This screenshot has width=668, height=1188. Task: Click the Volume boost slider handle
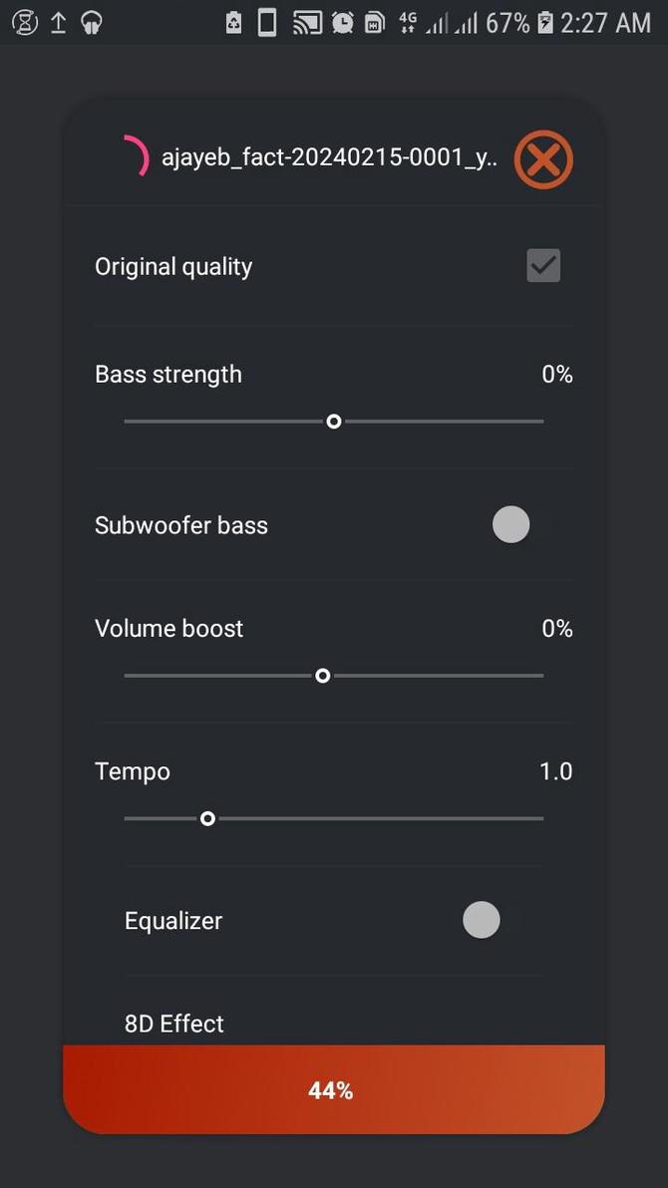click(x=323, y=676)
